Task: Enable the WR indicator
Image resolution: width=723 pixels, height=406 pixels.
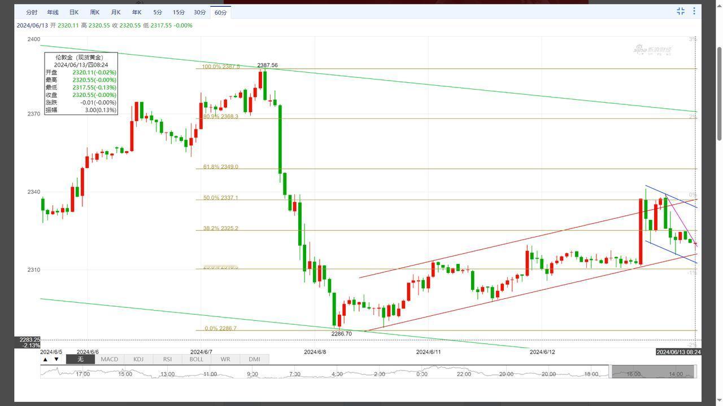Action: [225, 359]
